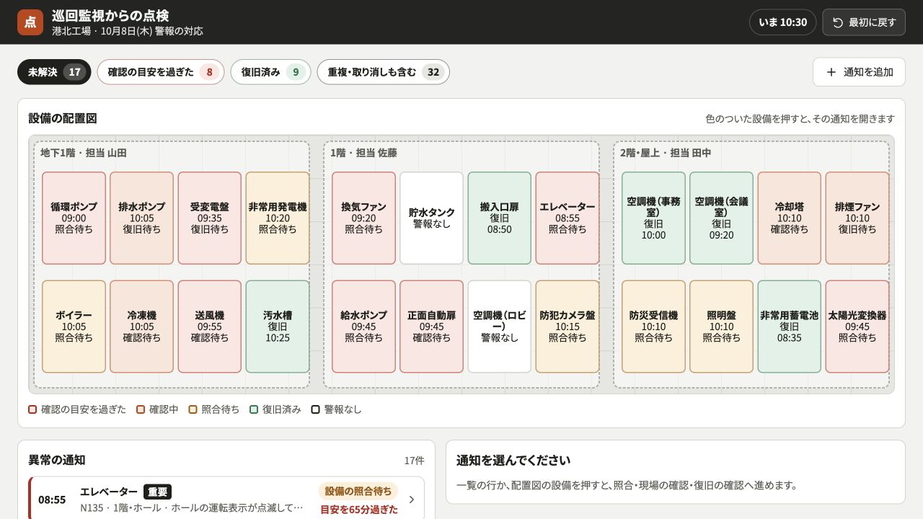Image resolution: width=923 pixels, height=519 pixels.
Task: Click the 17件 count in 異常の通知
Action: 414,461
